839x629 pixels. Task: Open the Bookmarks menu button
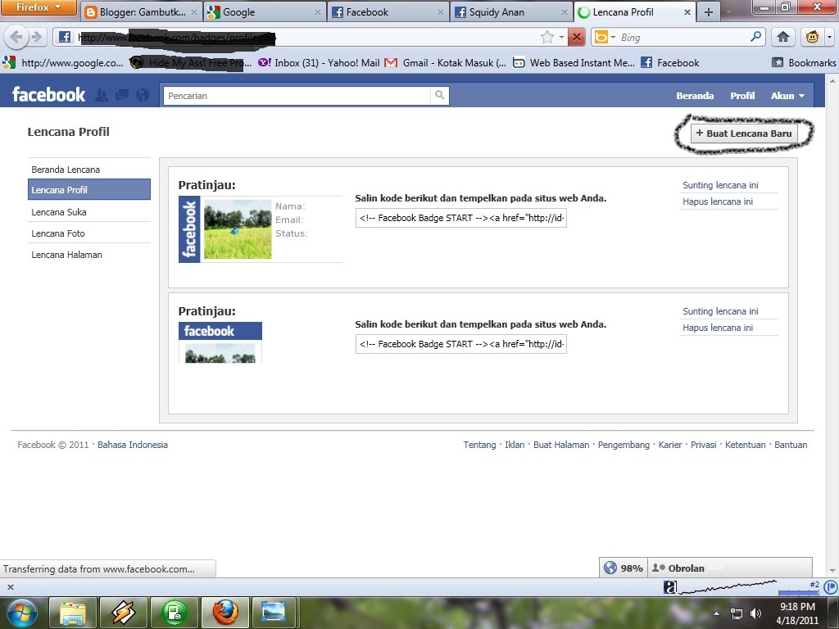coord(804,63)
